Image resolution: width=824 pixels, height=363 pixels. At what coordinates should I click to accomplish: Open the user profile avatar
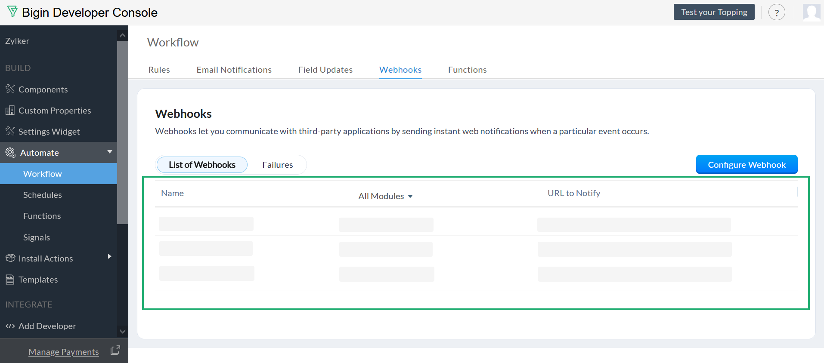pos(812,12)
